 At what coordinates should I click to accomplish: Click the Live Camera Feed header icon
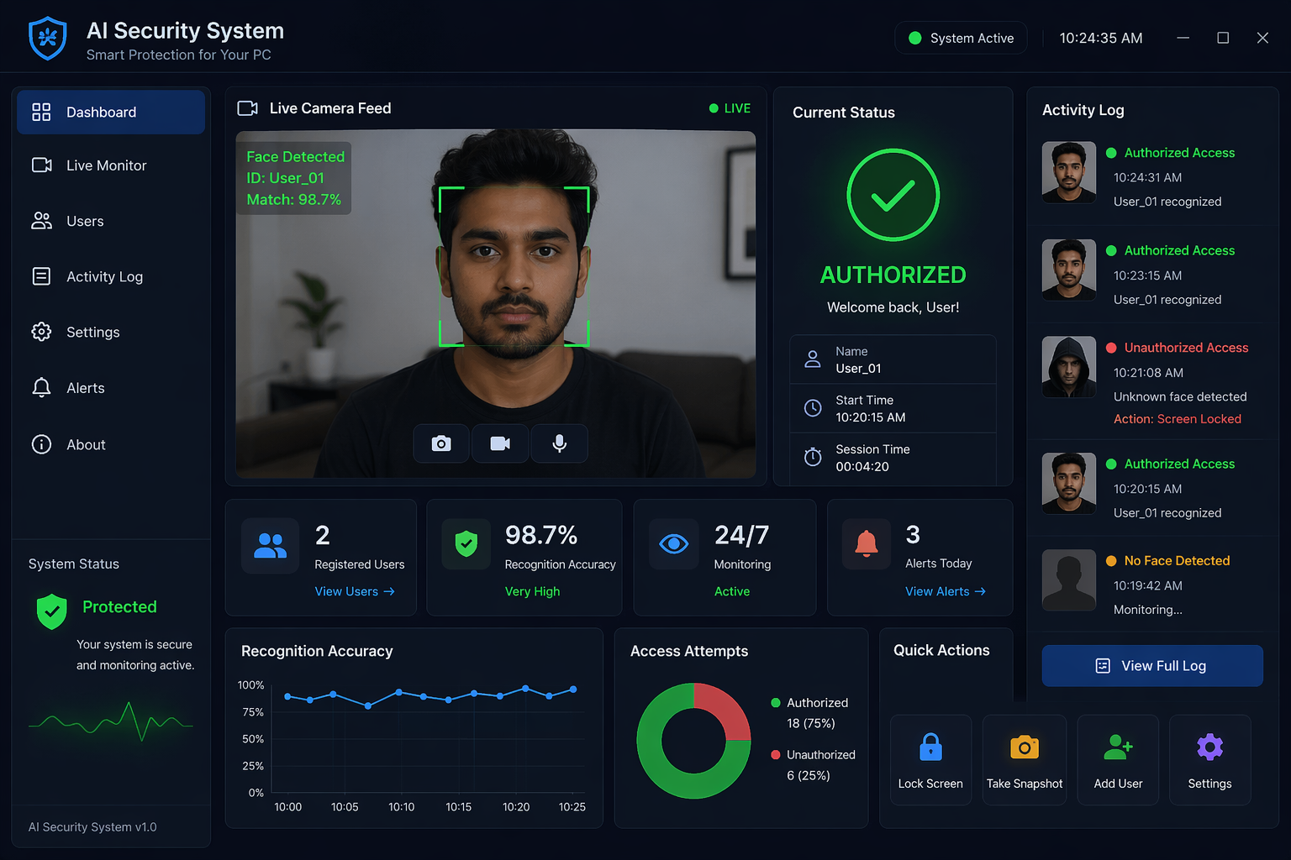247,108
